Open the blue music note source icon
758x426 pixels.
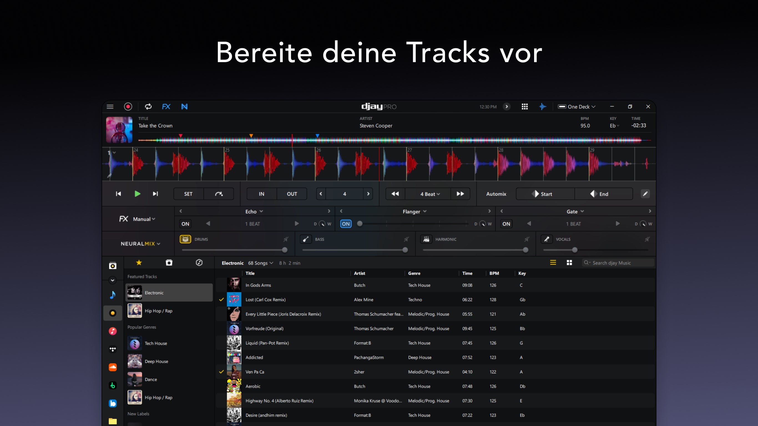[x=113, y=295]
